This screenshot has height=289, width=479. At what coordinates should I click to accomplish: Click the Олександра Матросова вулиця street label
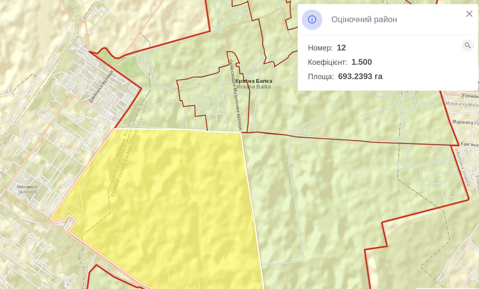[x=235, y=95]
